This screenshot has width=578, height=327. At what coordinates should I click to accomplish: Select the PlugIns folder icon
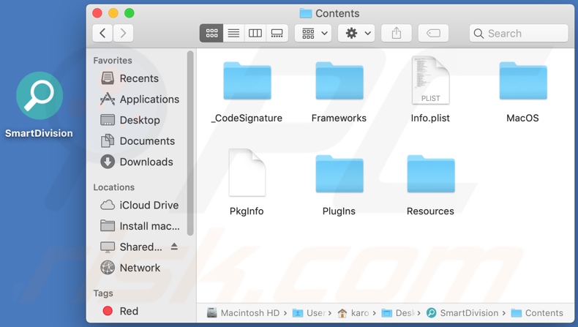[x=339, y=174]
